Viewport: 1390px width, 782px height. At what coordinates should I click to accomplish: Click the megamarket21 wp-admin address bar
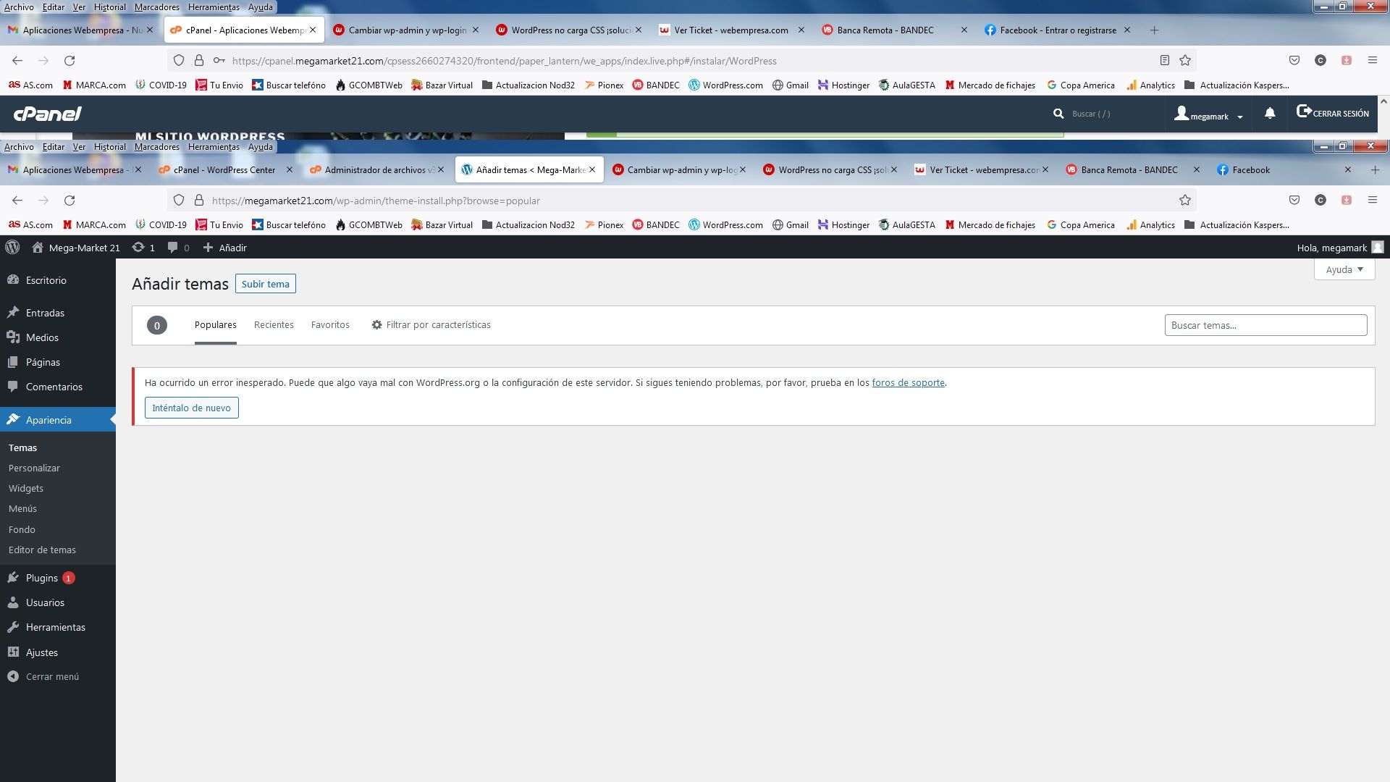(681, 201)
